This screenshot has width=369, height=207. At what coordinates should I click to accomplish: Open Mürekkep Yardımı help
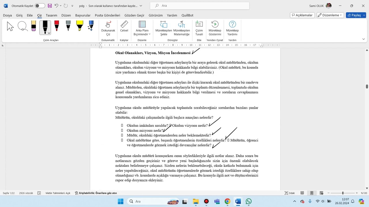[232, 28]
